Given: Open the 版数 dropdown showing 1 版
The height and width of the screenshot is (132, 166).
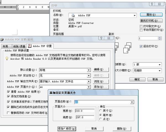Looking at the screenshot, I should tap(160, 65).
